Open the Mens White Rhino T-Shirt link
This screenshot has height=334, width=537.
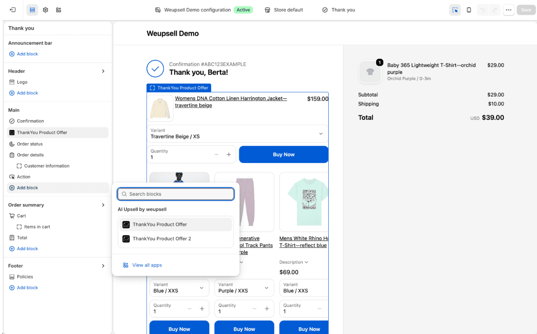point(304,242)
